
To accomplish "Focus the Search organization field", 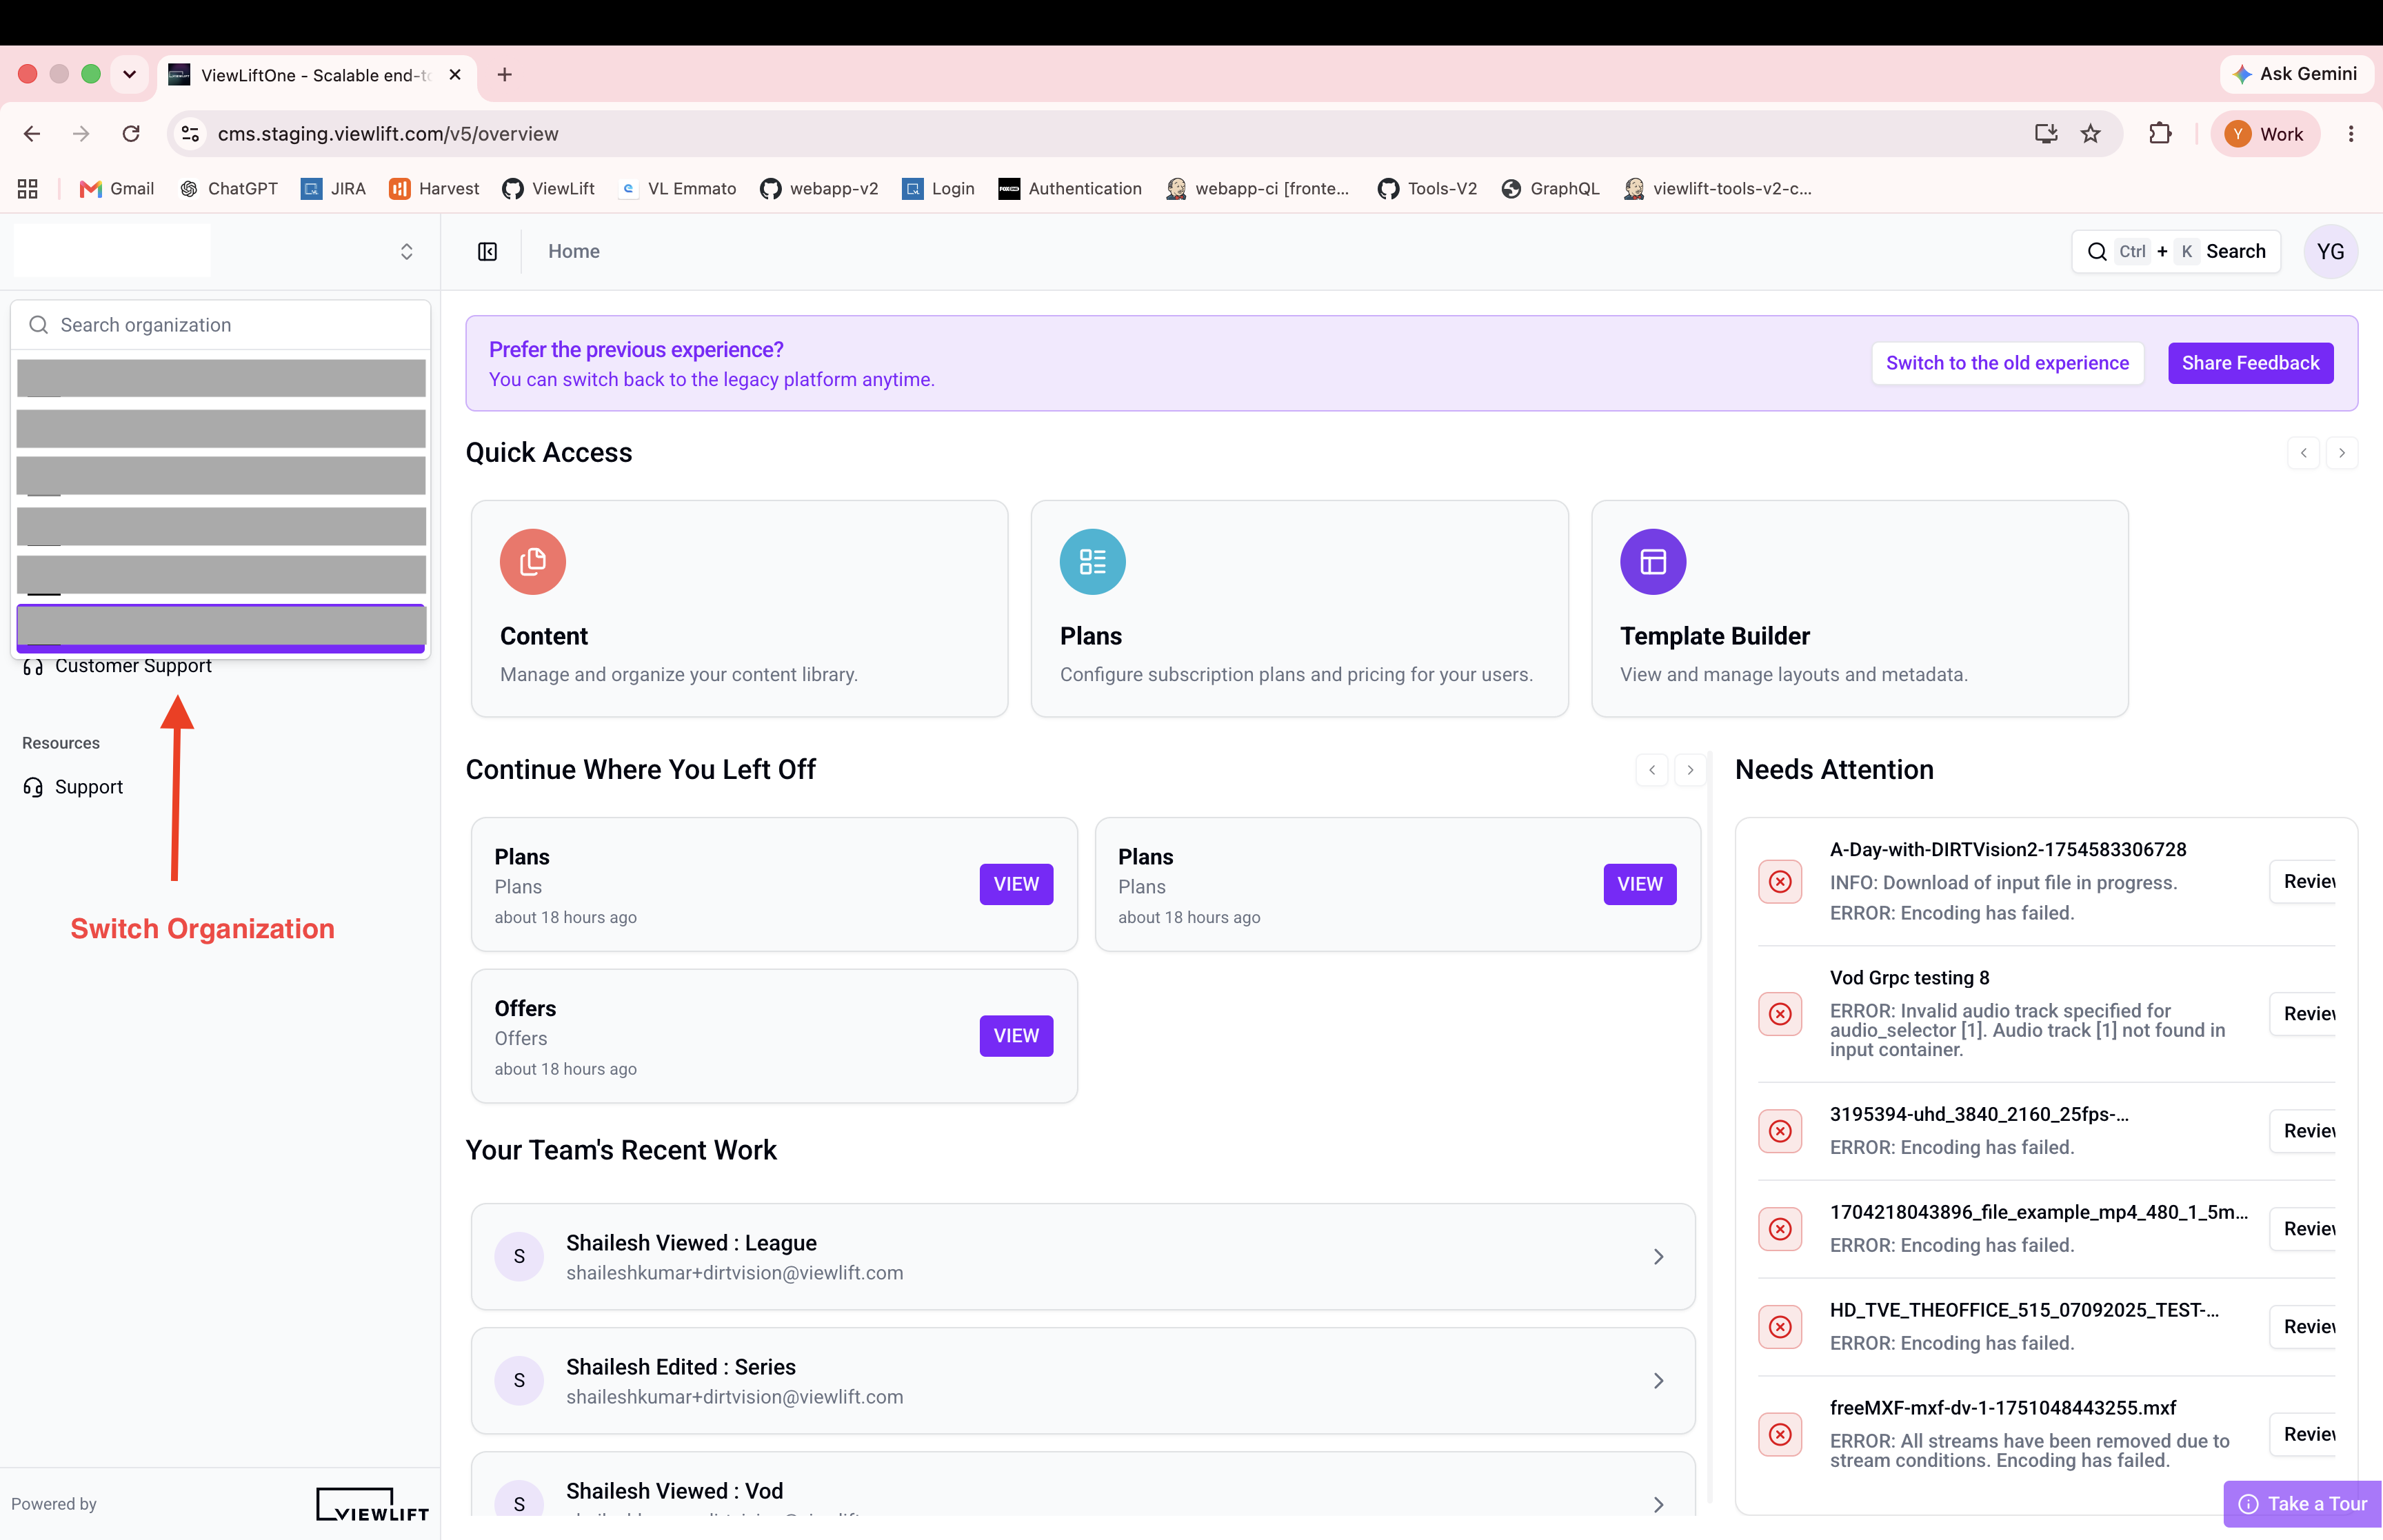I will click(x=221, y=325).
